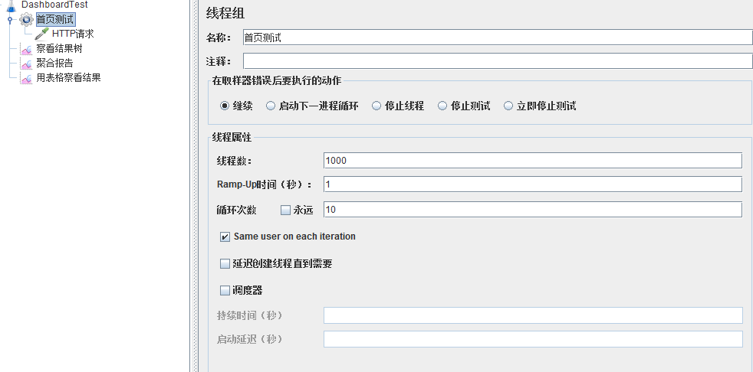Select 立即停止测试 radio button

coord(508,106)
